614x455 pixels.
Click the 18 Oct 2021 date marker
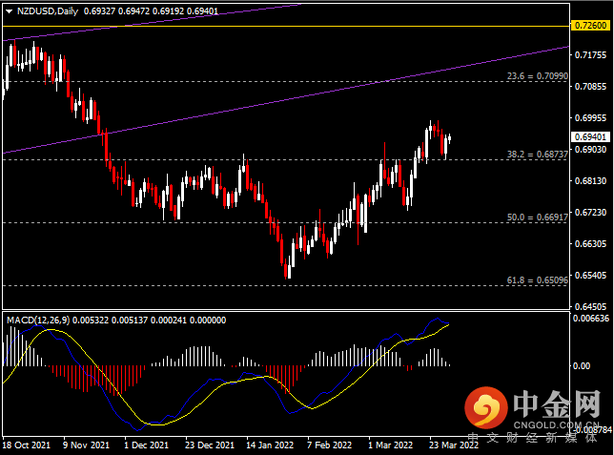(27, 445)
